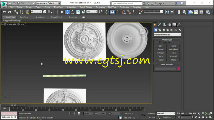Click frame 50 on the timeline
Viewport: 214px width, 120px height.
click(76, 110)
